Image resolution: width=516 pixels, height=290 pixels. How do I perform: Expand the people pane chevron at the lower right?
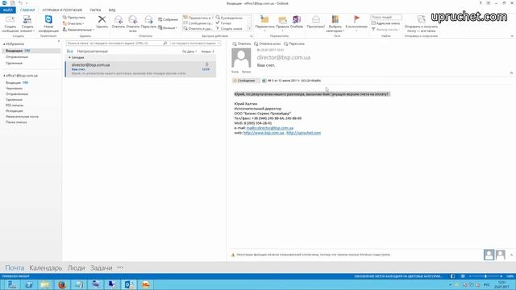511,255
